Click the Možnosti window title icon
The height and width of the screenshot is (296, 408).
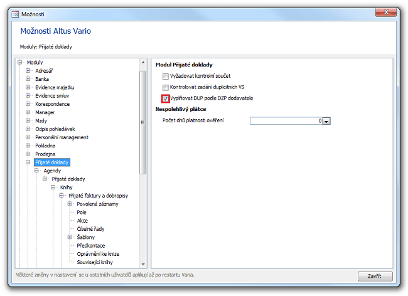tap(15, 14)
